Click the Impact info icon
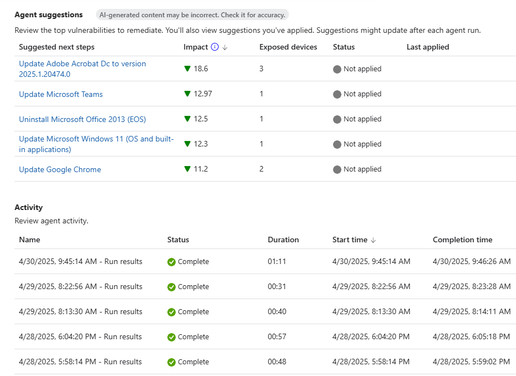The image size is (516, 376). (x=215, y=47)
